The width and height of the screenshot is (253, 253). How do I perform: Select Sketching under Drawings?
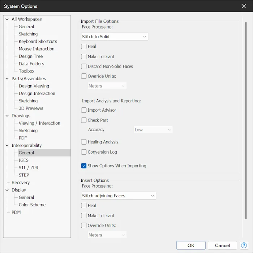tap(28, 130)
